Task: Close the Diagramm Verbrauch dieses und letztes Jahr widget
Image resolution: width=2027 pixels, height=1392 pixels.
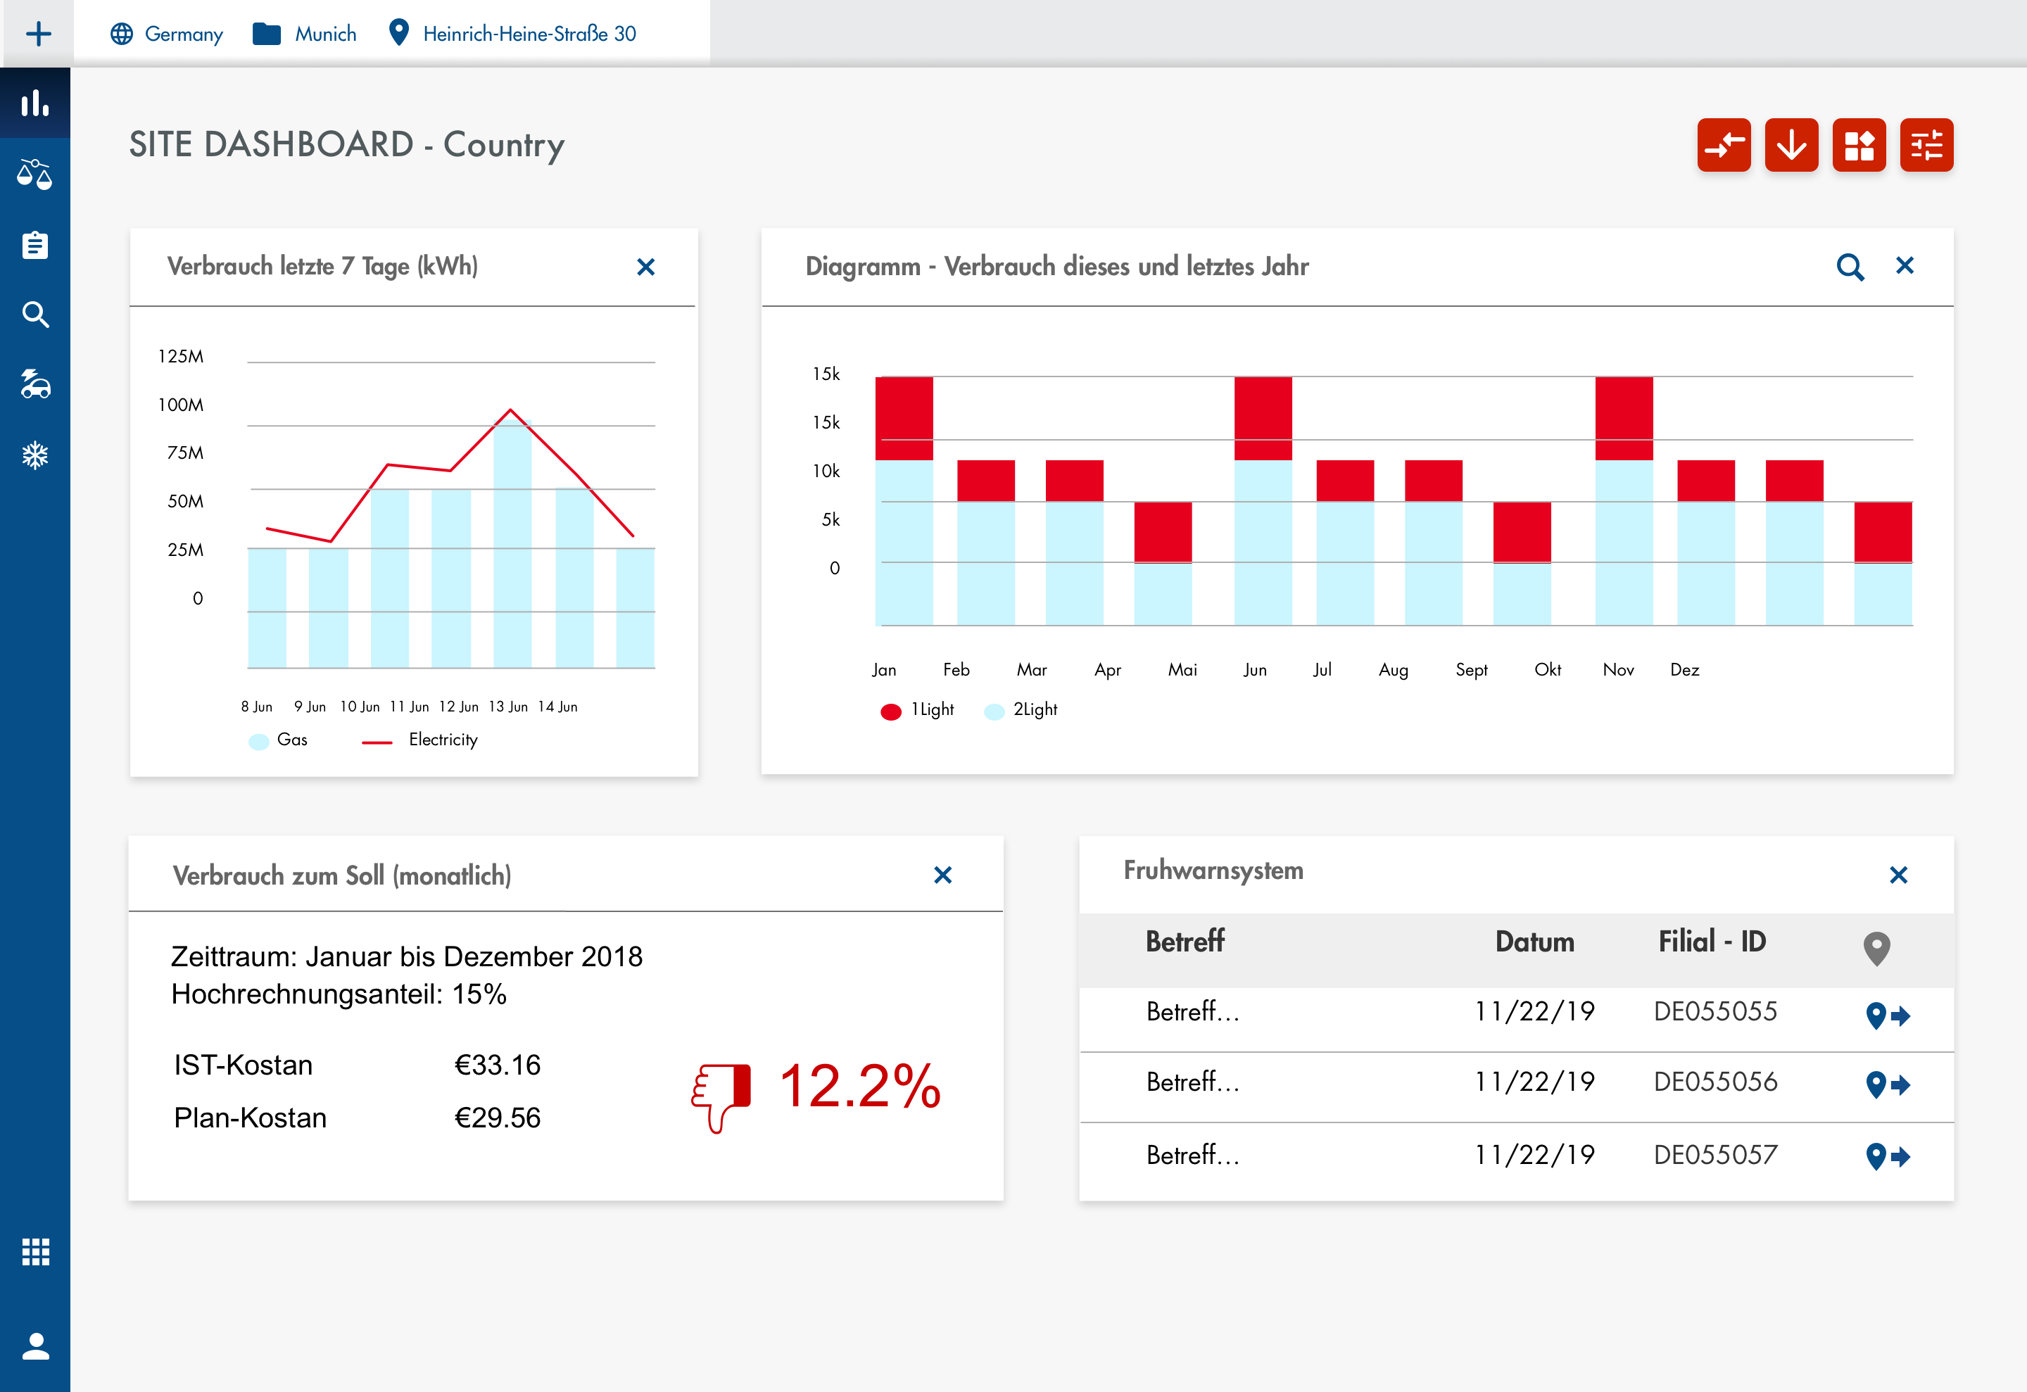Action: pyautogui.click(x=1905, y=265)
